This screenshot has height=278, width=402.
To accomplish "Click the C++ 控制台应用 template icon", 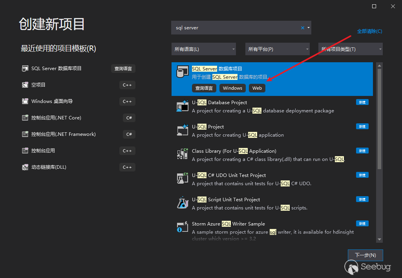I will [25, 151].
